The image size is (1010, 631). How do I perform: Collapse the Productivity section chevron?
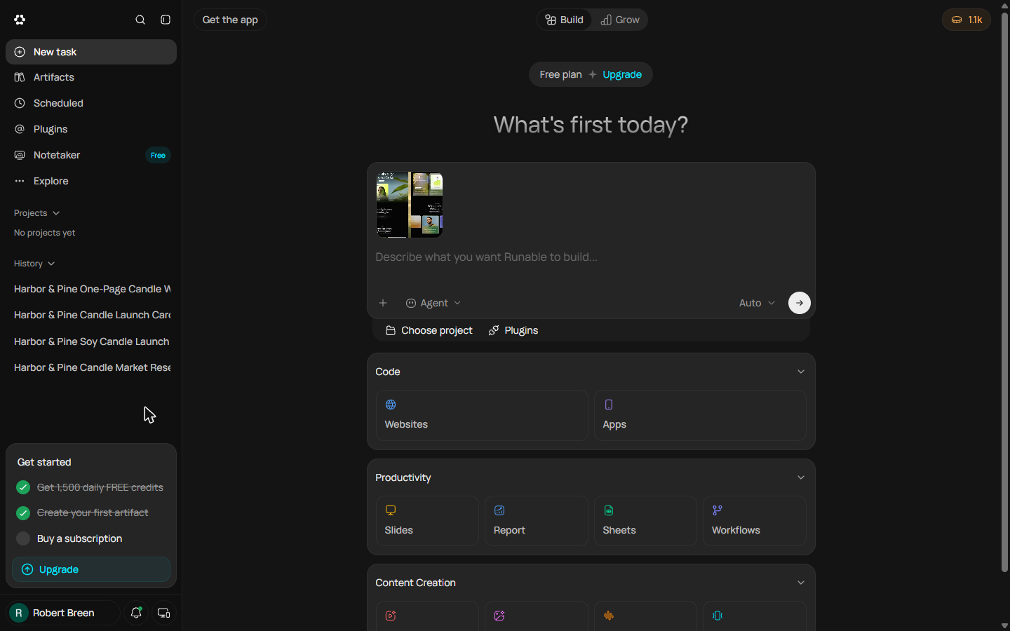click(x=801, y=477)
